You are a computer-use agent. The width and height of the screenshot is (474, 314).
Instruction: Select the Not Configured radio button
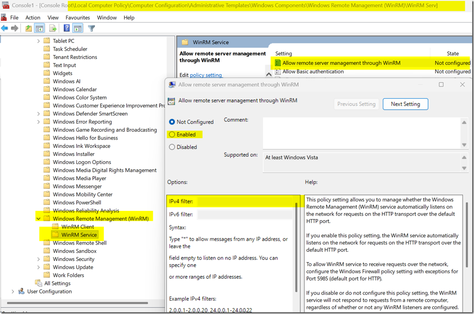click(x=172, y=122)
